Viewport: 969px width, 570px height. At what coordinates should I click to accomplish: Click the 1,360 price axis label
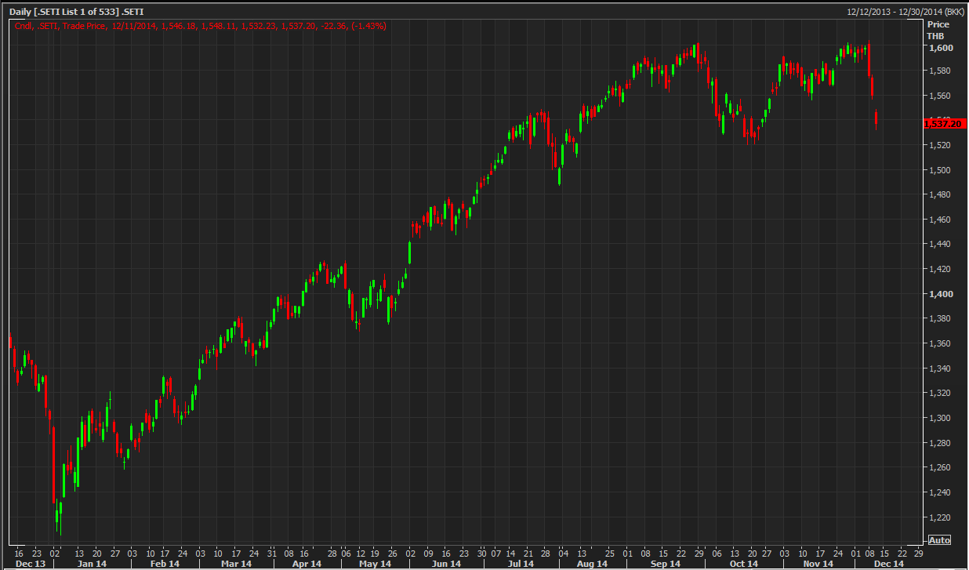(x=940, y=343)
